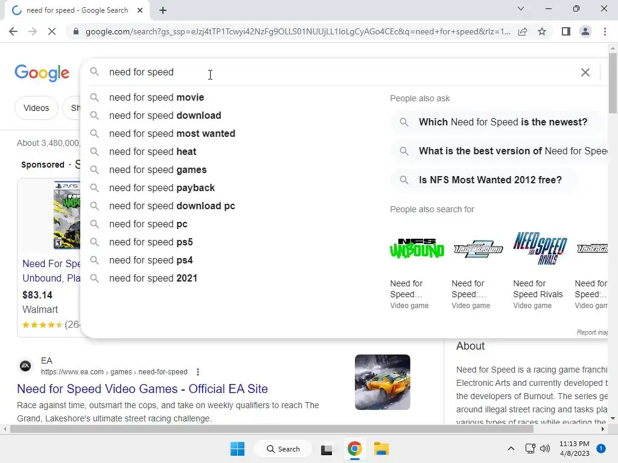Open Task View on the taskbar
Image resolution: width=618 pixels, height=463 pixels.
(327, 449)
